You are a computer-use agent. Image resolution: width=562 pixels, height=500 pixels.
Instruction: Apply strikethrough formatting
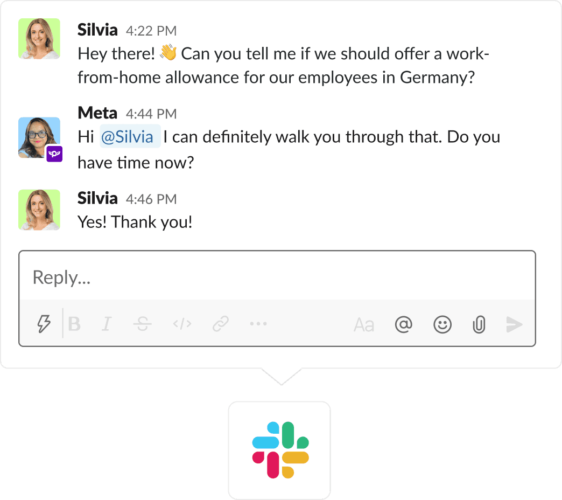143,324
